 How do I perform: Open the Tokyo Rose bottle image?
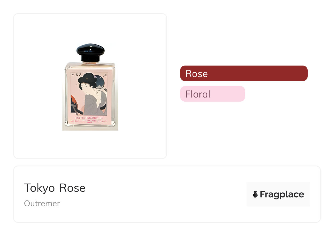[x=90, y=87]
